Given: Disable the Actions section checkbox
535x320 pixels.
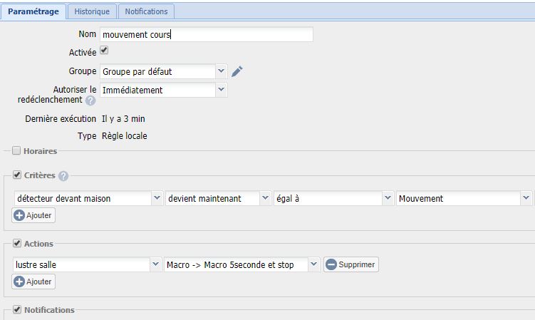Looking at the screenshot, I should [x=17, y=244].
